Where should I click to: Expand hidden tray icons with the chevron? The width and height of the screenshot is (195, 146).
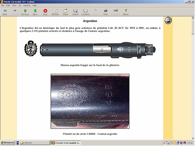pos(164,143)
